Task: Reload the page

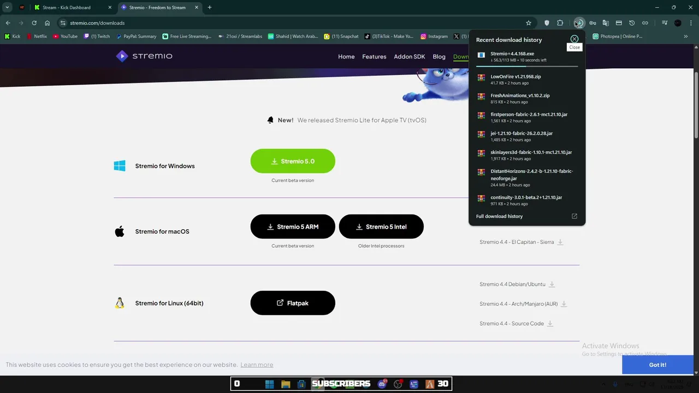Action: 34,23
